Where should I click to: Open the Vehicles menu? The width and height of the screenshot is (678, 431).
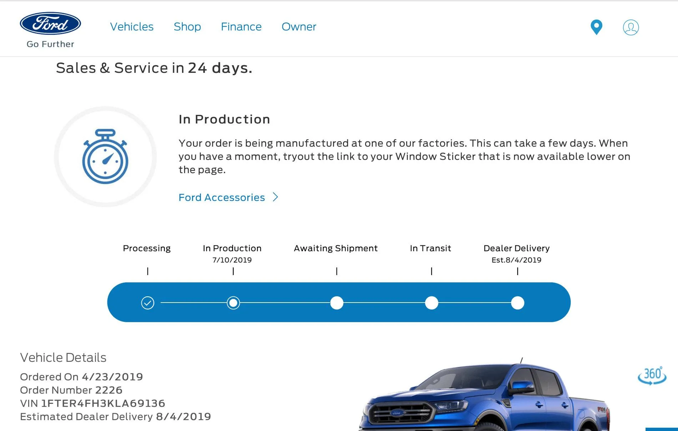pos(132,27)
